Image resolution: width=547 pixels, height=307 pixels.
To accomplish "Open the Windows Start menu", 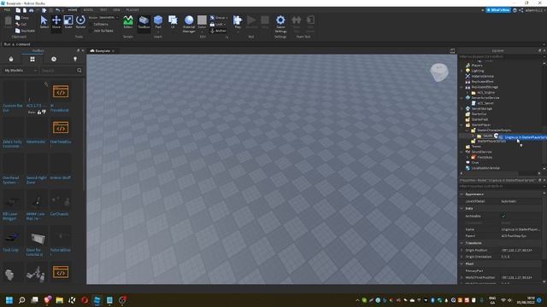I will (x=9, y=300).
